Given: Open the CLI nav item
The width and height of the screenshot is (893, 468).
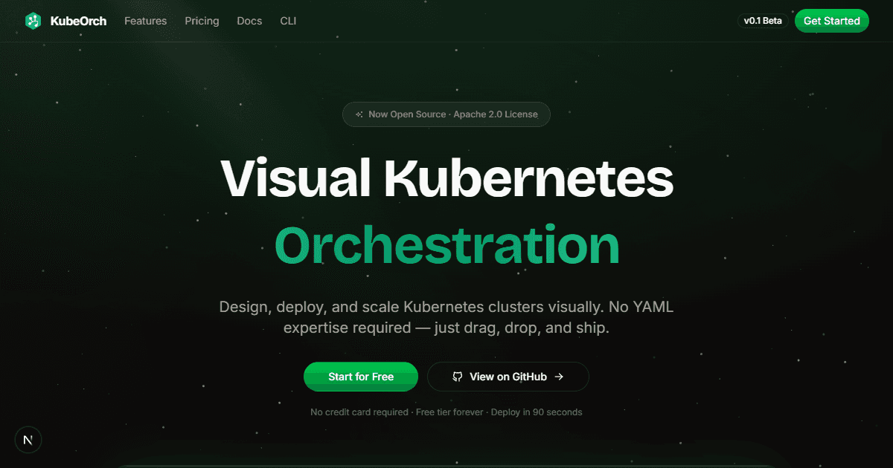Looking at the screenshot, I should point(288,21).
